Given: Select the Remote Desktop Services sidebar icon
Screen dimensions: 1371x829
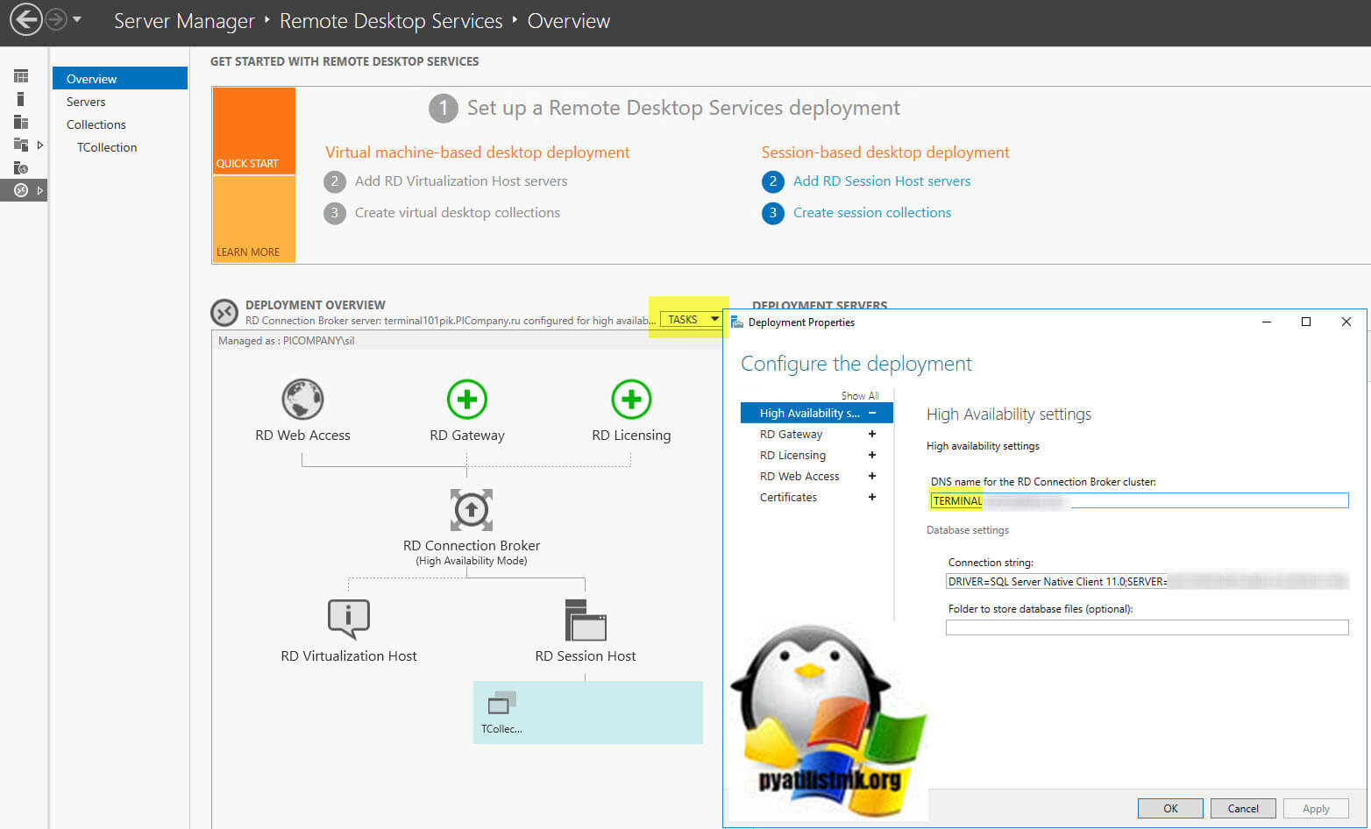Looking at the screenshot, I should 21,190.
